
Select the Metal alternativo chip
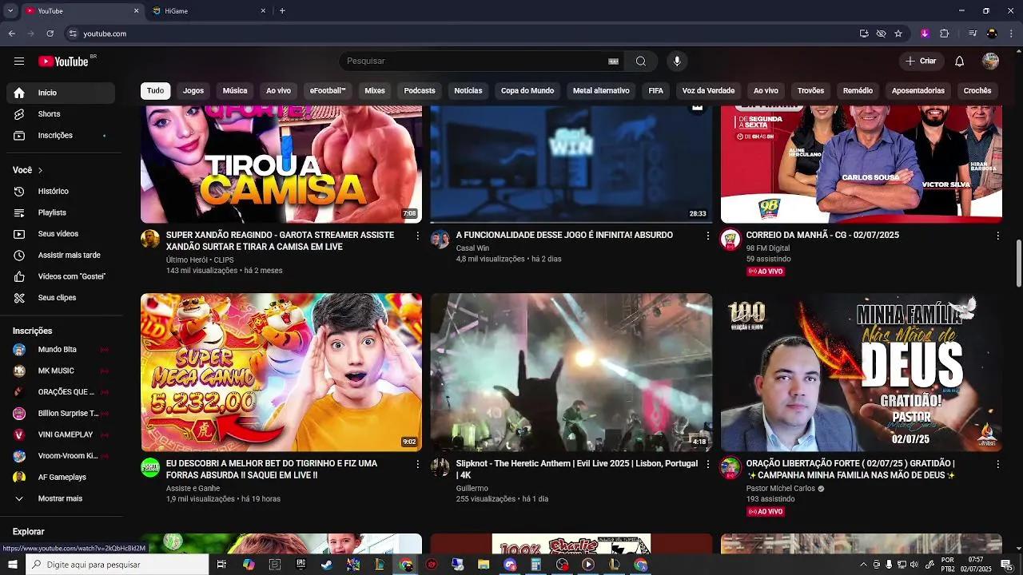point(601,91)
